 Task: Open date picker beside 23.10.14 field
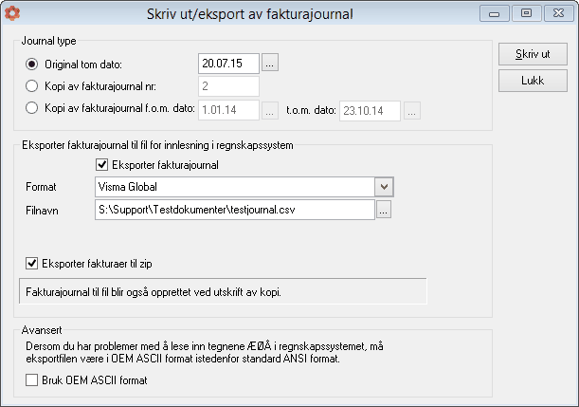412,111
